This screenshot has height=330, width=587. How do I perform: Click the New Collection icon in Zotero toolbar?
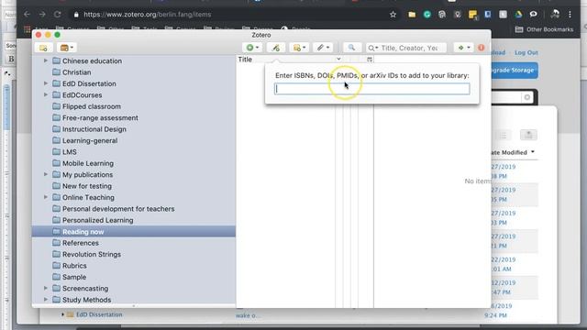[x=43, y=48]
